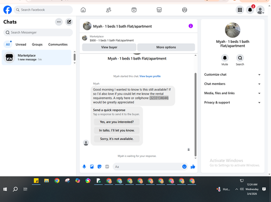This screenshot has width=271, height=202.
Task: Click the chat list scrollbar thumb
Action: 74,57
